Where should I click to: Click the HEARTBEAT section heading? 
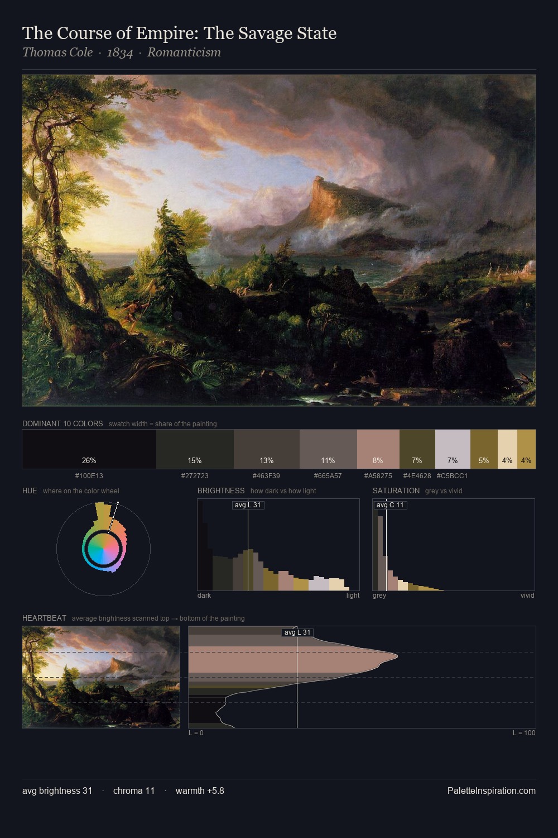[x=44, y=618]
